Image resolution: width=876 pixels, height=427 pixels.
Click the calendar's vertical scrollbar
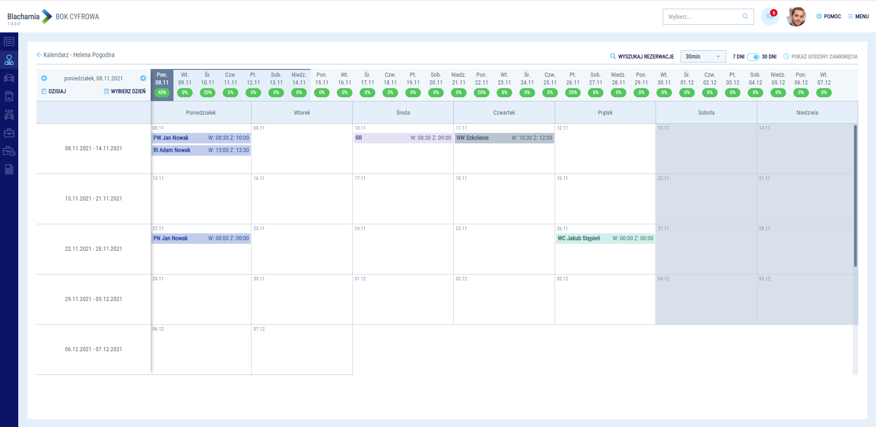click(855, 196)
